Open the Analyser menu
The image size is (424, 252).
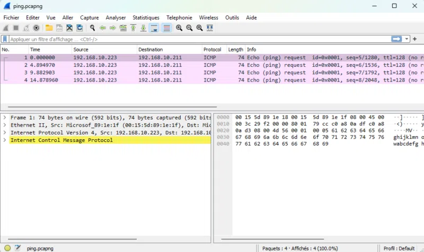[x=116, y=17]
